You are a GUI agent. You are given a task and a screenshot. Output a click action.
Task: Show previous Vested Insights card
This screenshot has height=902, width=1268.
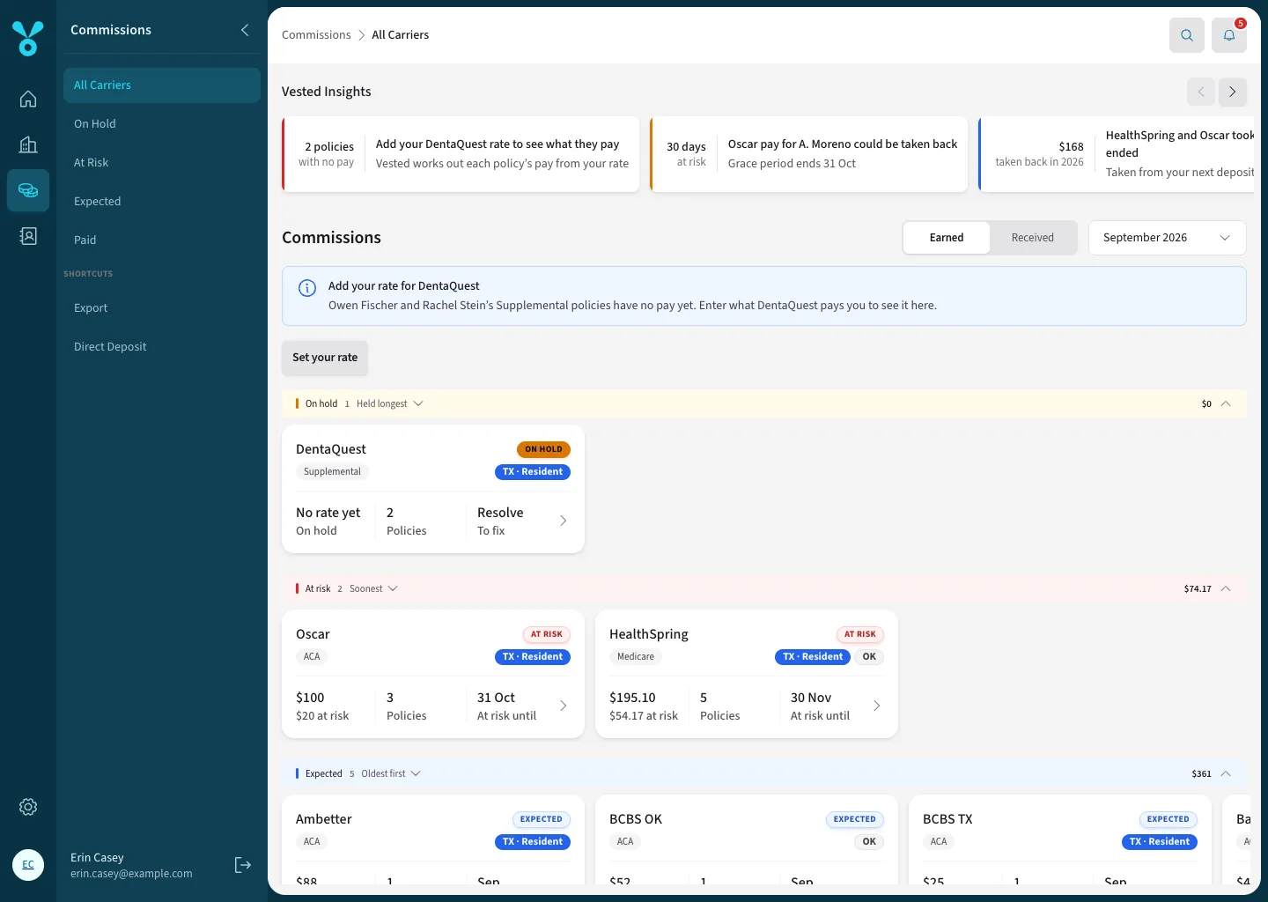[1201, 92]
